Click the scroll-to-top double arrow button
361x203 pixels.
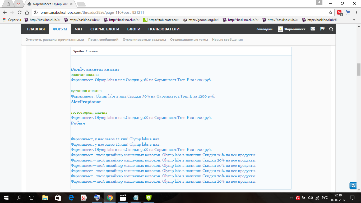click(353, 186)
